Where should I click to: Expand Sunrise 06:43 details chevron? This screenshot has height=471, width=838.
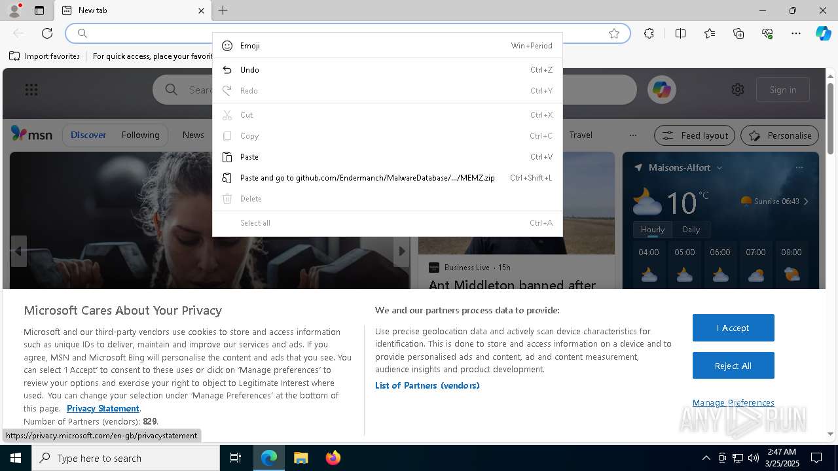click(x=806, y=201)
